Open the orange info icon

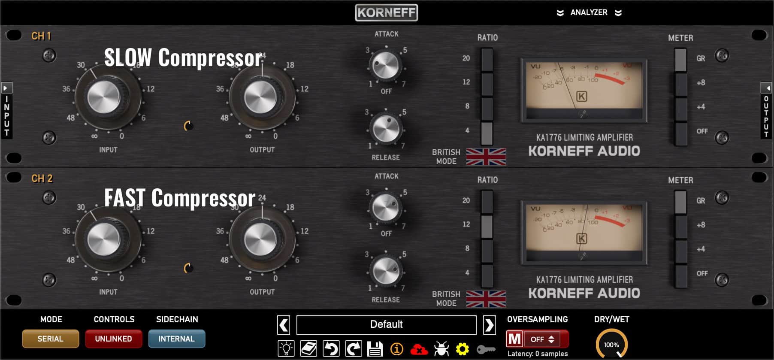pos(396,349)
